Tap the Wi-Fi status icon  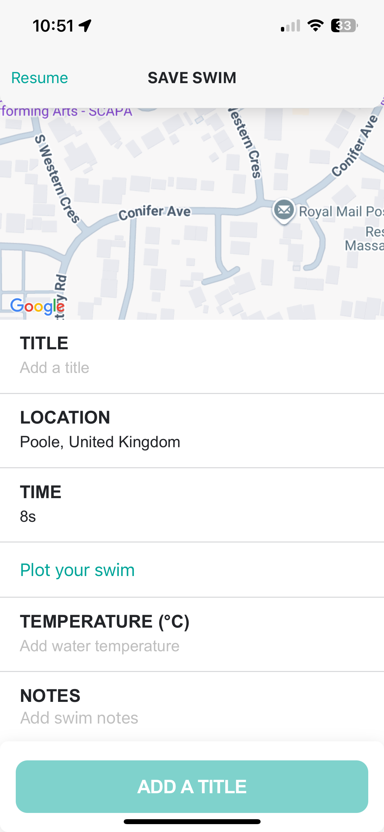click(x=315, y=26)
